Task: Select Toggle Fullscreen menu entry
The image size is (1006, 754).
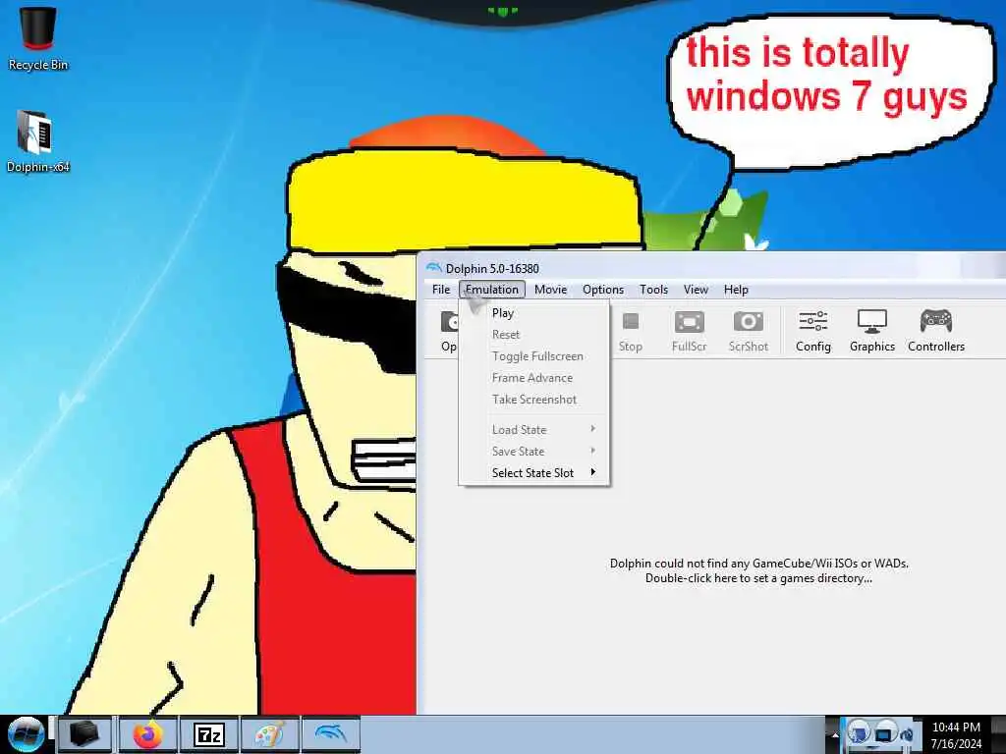Action: click(x=533, y=356)
